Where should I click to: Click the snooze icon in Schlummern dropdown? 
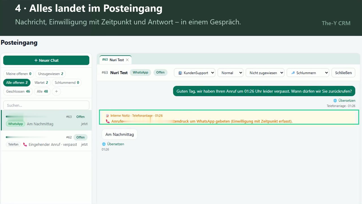(x=293, y=73)
